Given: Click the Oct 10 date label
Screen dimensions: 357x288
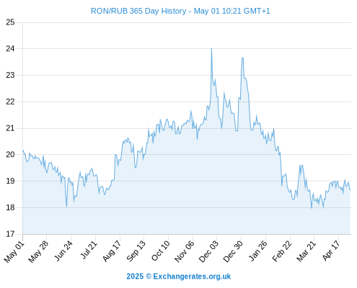Looking at the screenshot, I should tap(161, 251).
